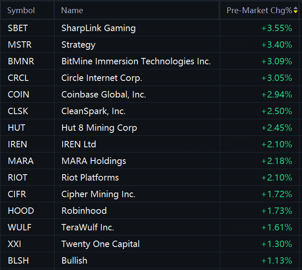Open the Robinhood stock row
The height and width of the screenshot is (270, 302).
point(84,211)
